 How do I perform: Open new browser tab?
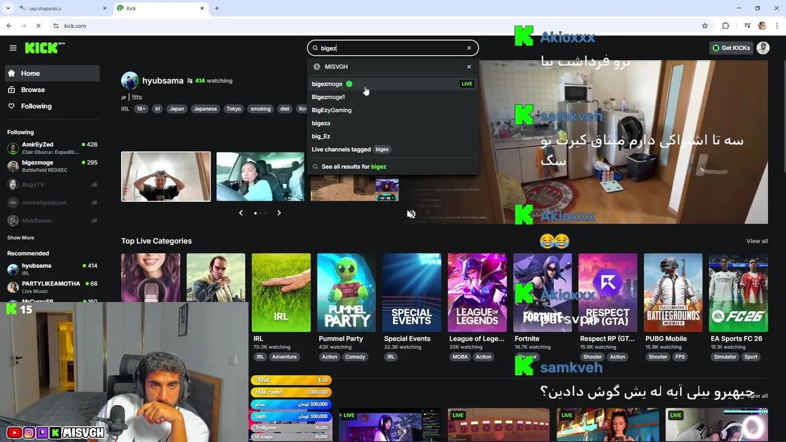coord(217,9)
